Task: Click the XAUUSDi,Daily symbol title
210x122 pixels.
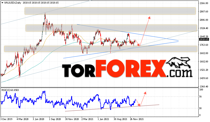Action: pyautogui.click(x=13, y=3)
